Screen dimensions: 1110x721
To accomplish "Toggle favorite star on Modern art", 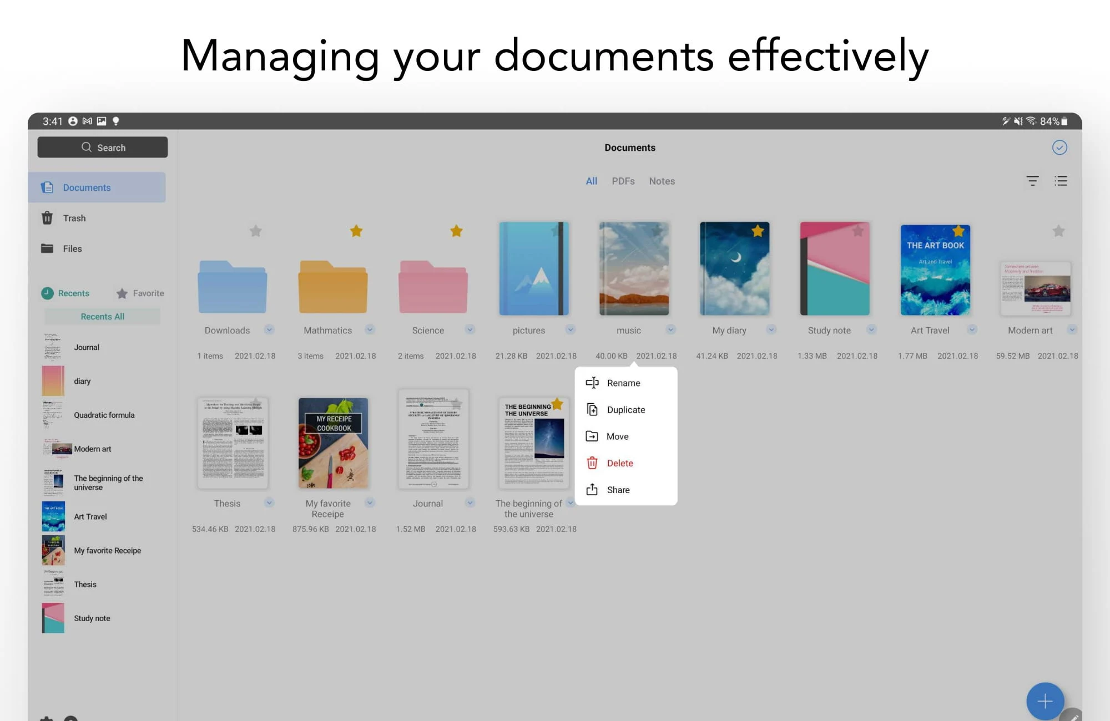I will tap(1058, 231).
